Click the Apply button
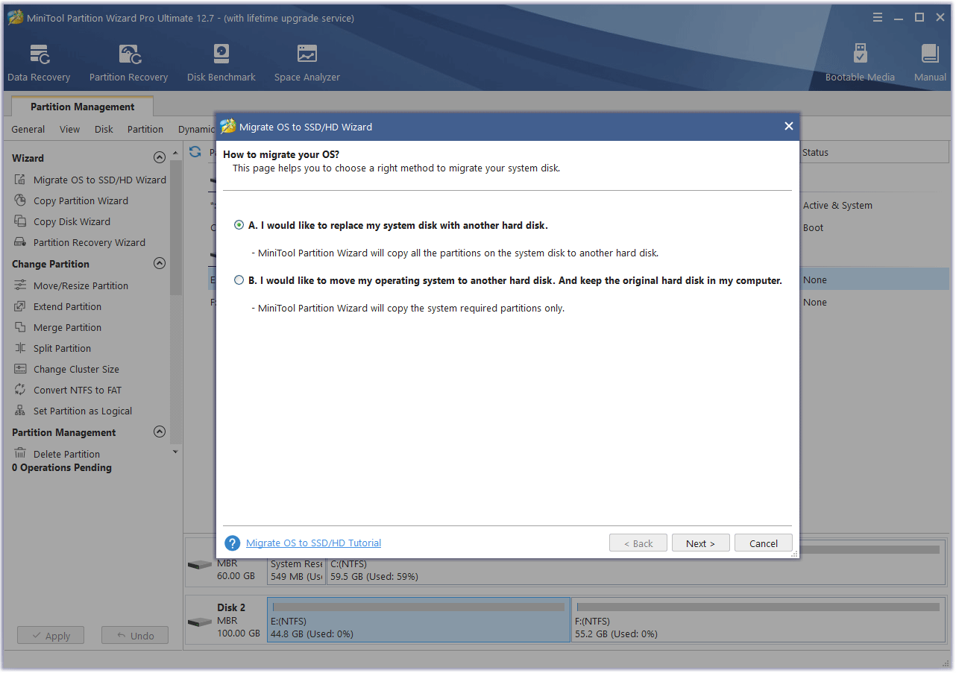Screen dimensions: 956x673 coord(51,636)
